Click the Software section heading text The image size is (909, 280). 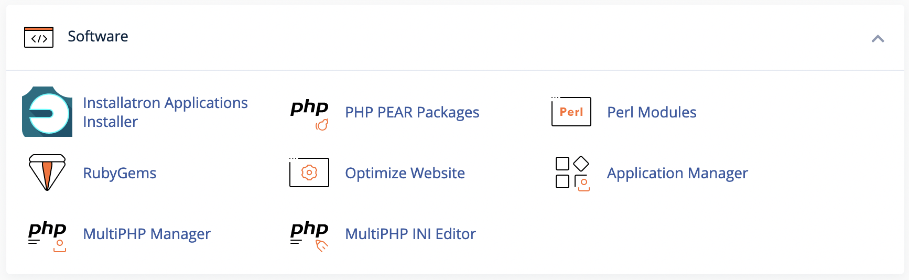(98, 36)
